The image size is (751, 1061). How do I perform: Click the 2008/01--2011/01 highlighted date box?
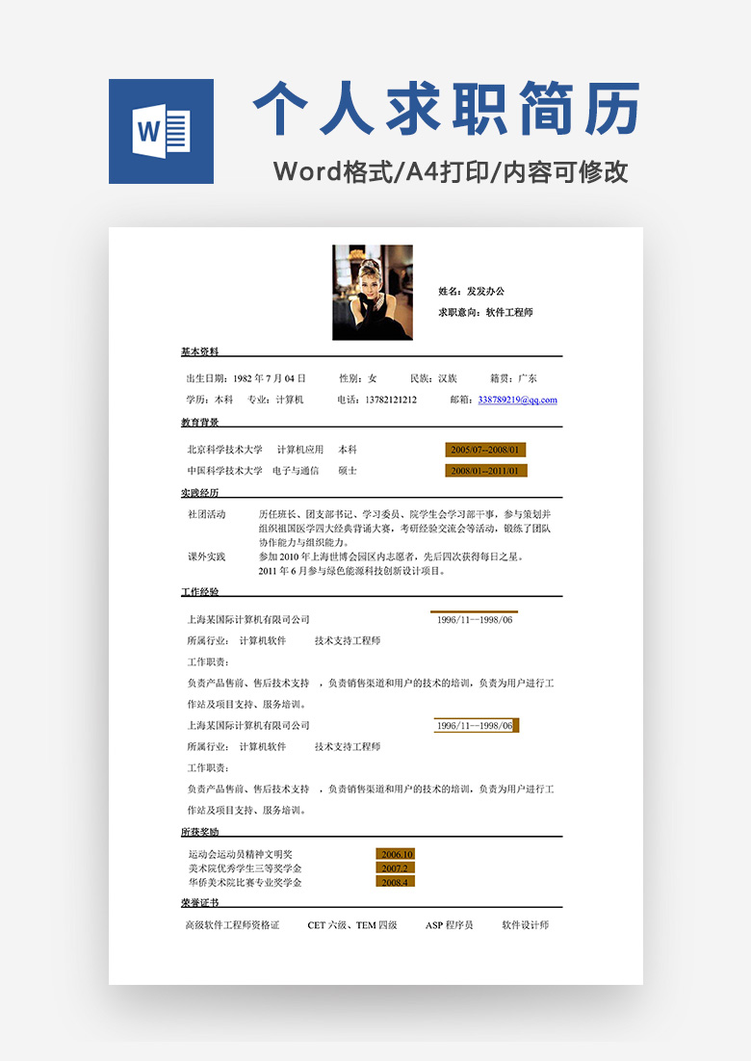point(485,471)
